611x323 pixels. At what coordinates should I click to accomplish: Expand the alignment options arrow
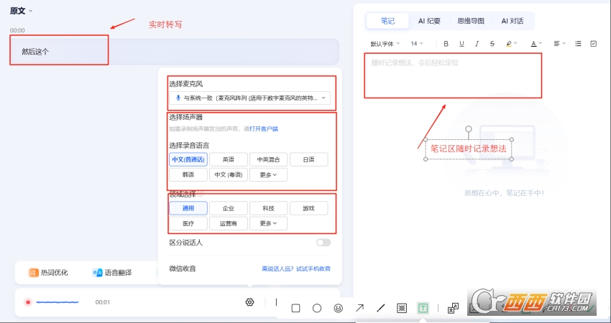pyautogui.click(x=564, y=44)
